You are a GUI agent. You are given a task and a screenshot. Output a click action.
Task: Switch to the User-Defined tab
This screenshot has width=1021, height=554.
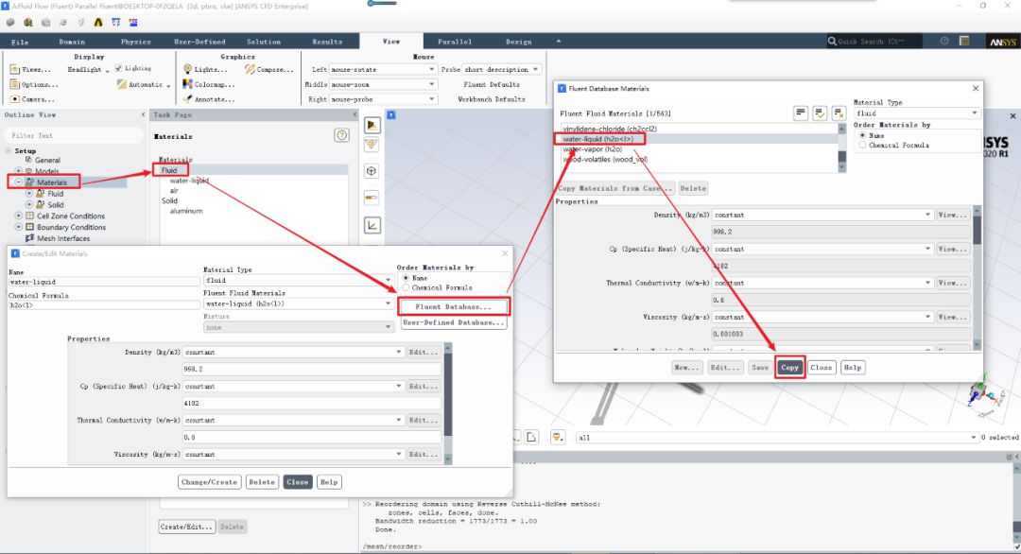coord(199,41)
